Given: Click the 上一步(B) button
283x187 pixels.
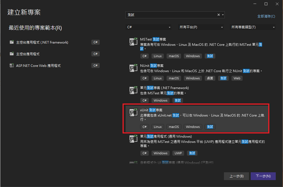Looking at the screenshot, I should (x=236, y=176).
